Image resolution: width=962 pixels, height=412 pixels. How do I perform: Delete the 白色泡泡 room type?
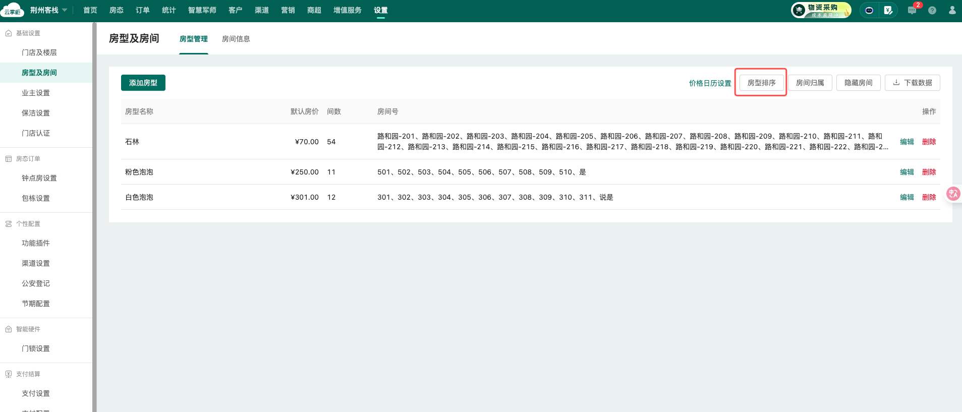[929, 197]
